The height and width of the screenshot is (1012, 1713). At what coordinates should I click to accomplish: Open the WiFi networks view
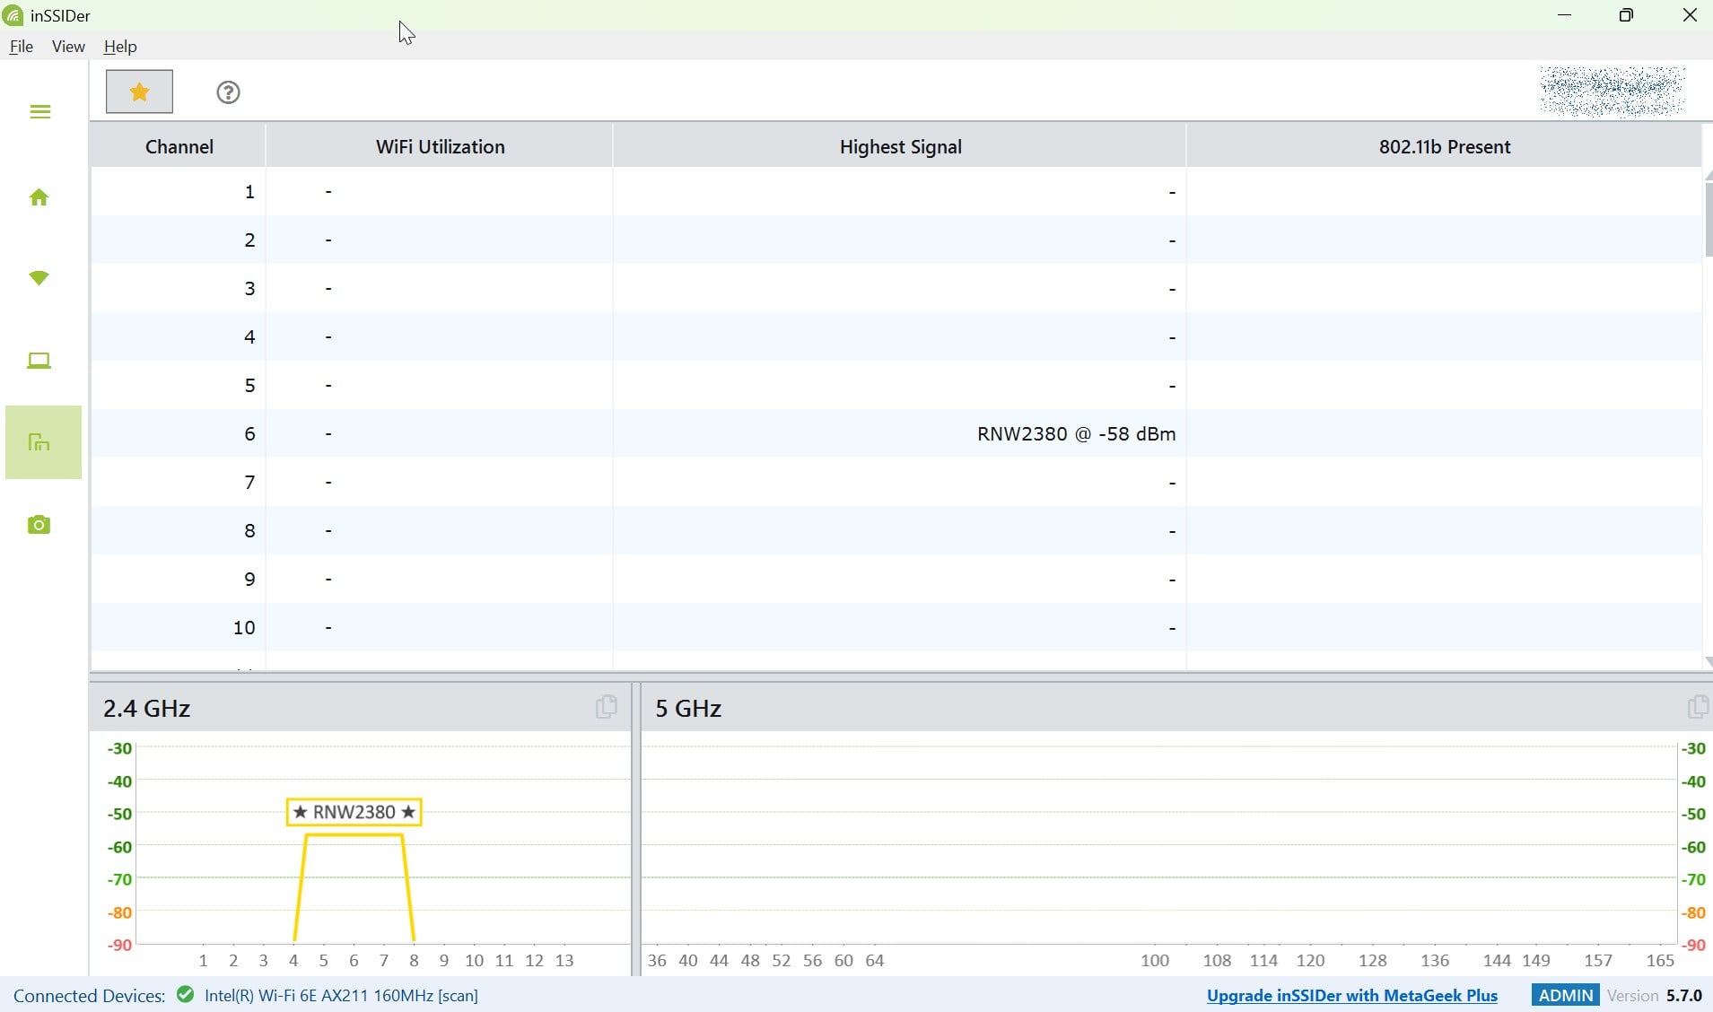click(x=39, y=278)
